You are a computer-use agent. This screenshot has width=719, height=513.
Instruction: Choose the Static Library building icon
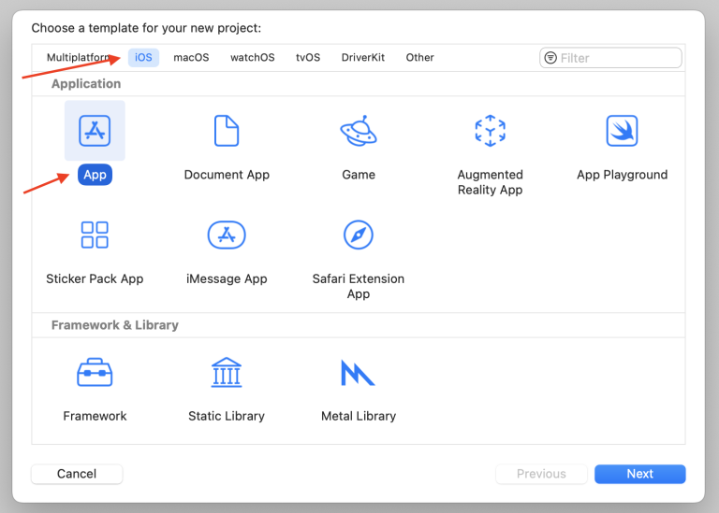(x=227, y=373)
